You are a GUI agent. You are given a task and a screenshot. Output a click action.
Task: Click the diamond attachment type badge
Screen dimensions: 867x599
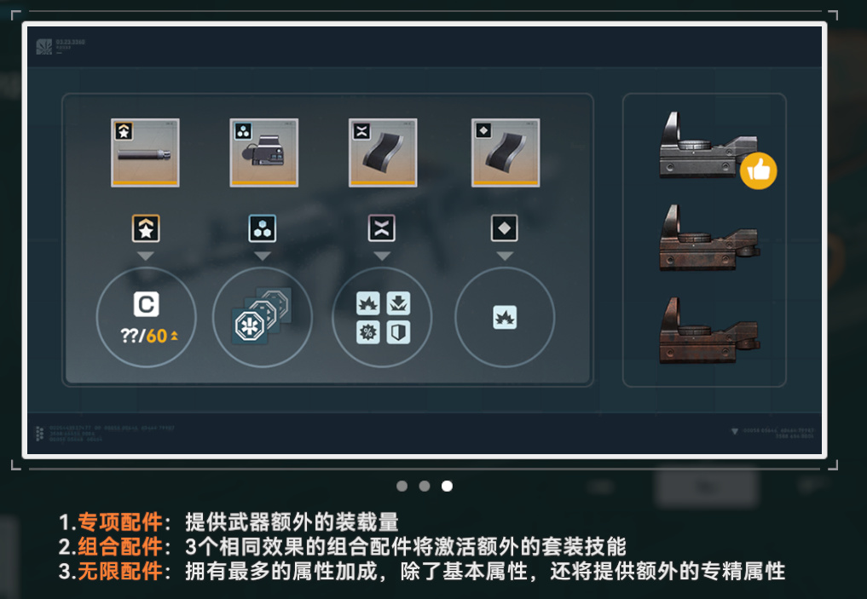pyautogui.click(x=505, y=228)
